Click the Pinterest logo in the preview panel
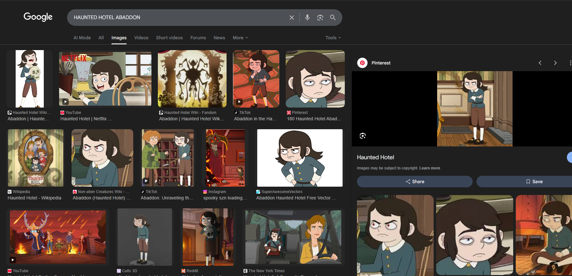Viewport: 572px width, 276px height. (x=362, y=63)
